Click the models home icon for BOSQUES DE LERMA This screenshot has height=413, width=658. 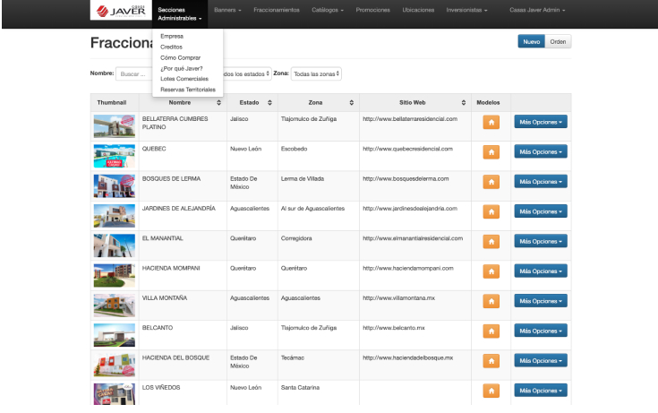tap(491, 182)
